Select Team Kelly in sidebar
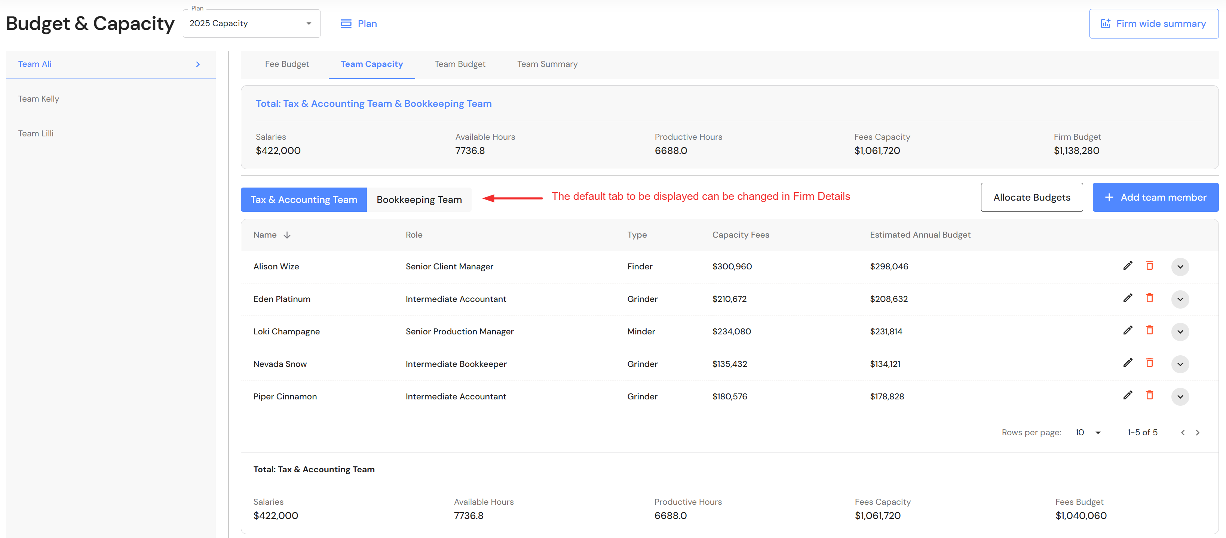 point(39,99)
